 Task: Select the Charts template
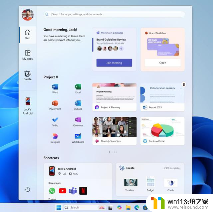click(171, 185)
